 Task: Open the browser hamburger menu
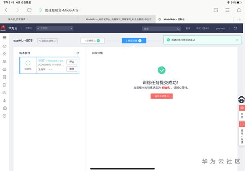coord(227,10)
